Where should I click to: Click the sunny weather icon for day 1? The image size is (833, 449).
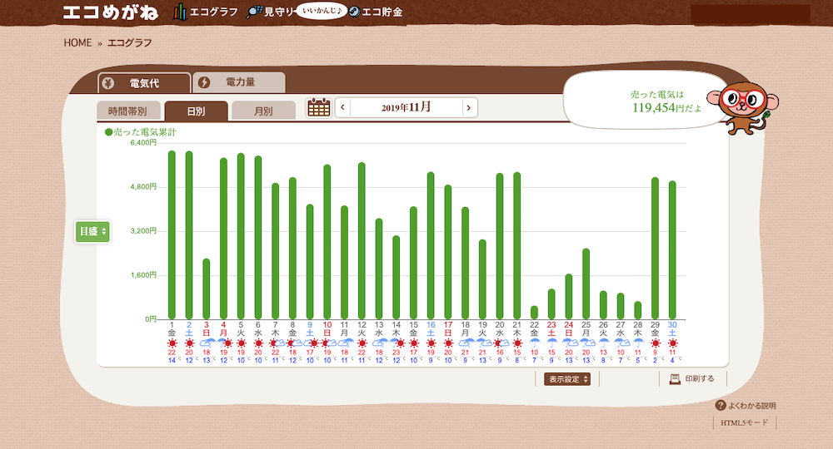[172, 343]
